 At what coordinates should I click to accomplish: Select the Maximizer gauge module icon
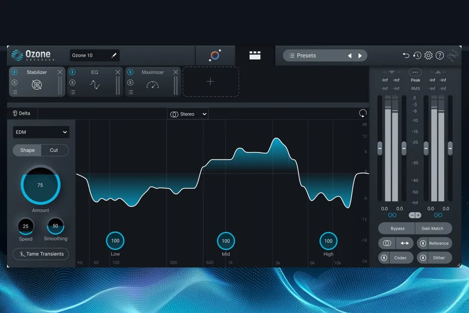tap(152, 85)
